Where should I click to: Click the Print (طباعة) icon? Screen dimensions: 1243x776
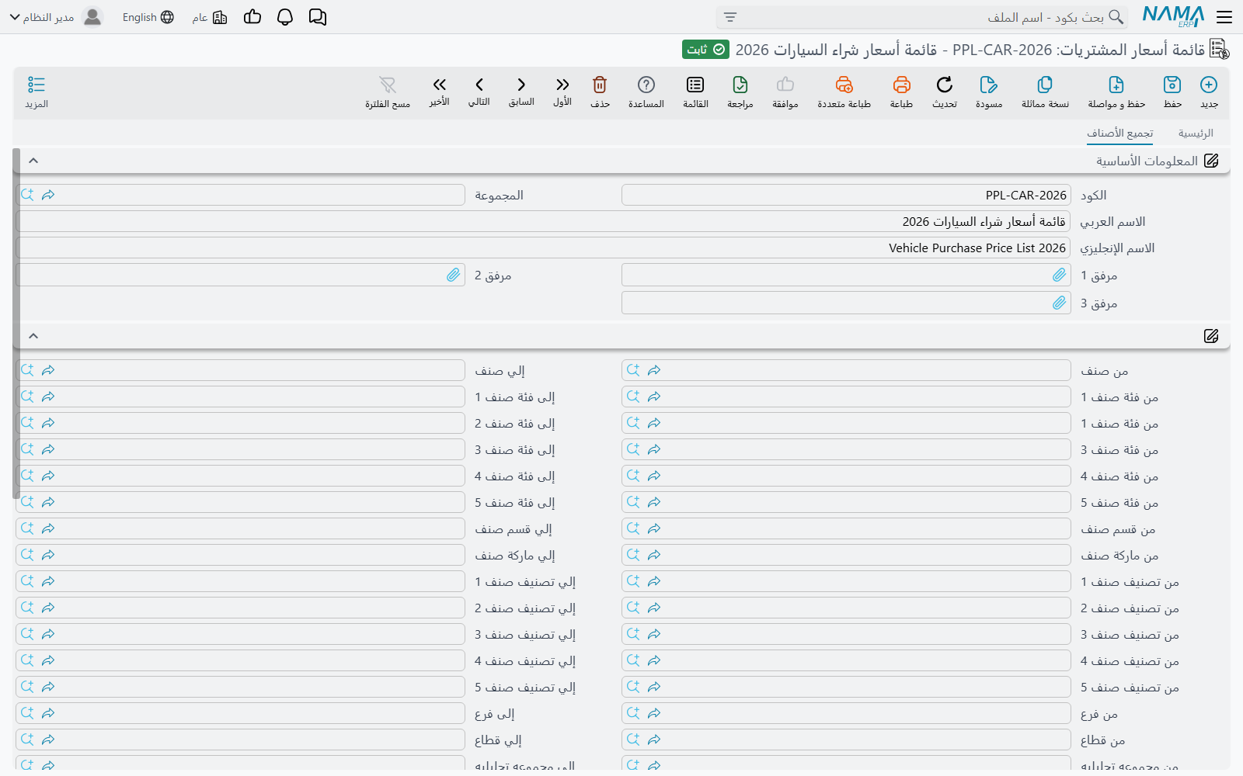tap(901, 85)
